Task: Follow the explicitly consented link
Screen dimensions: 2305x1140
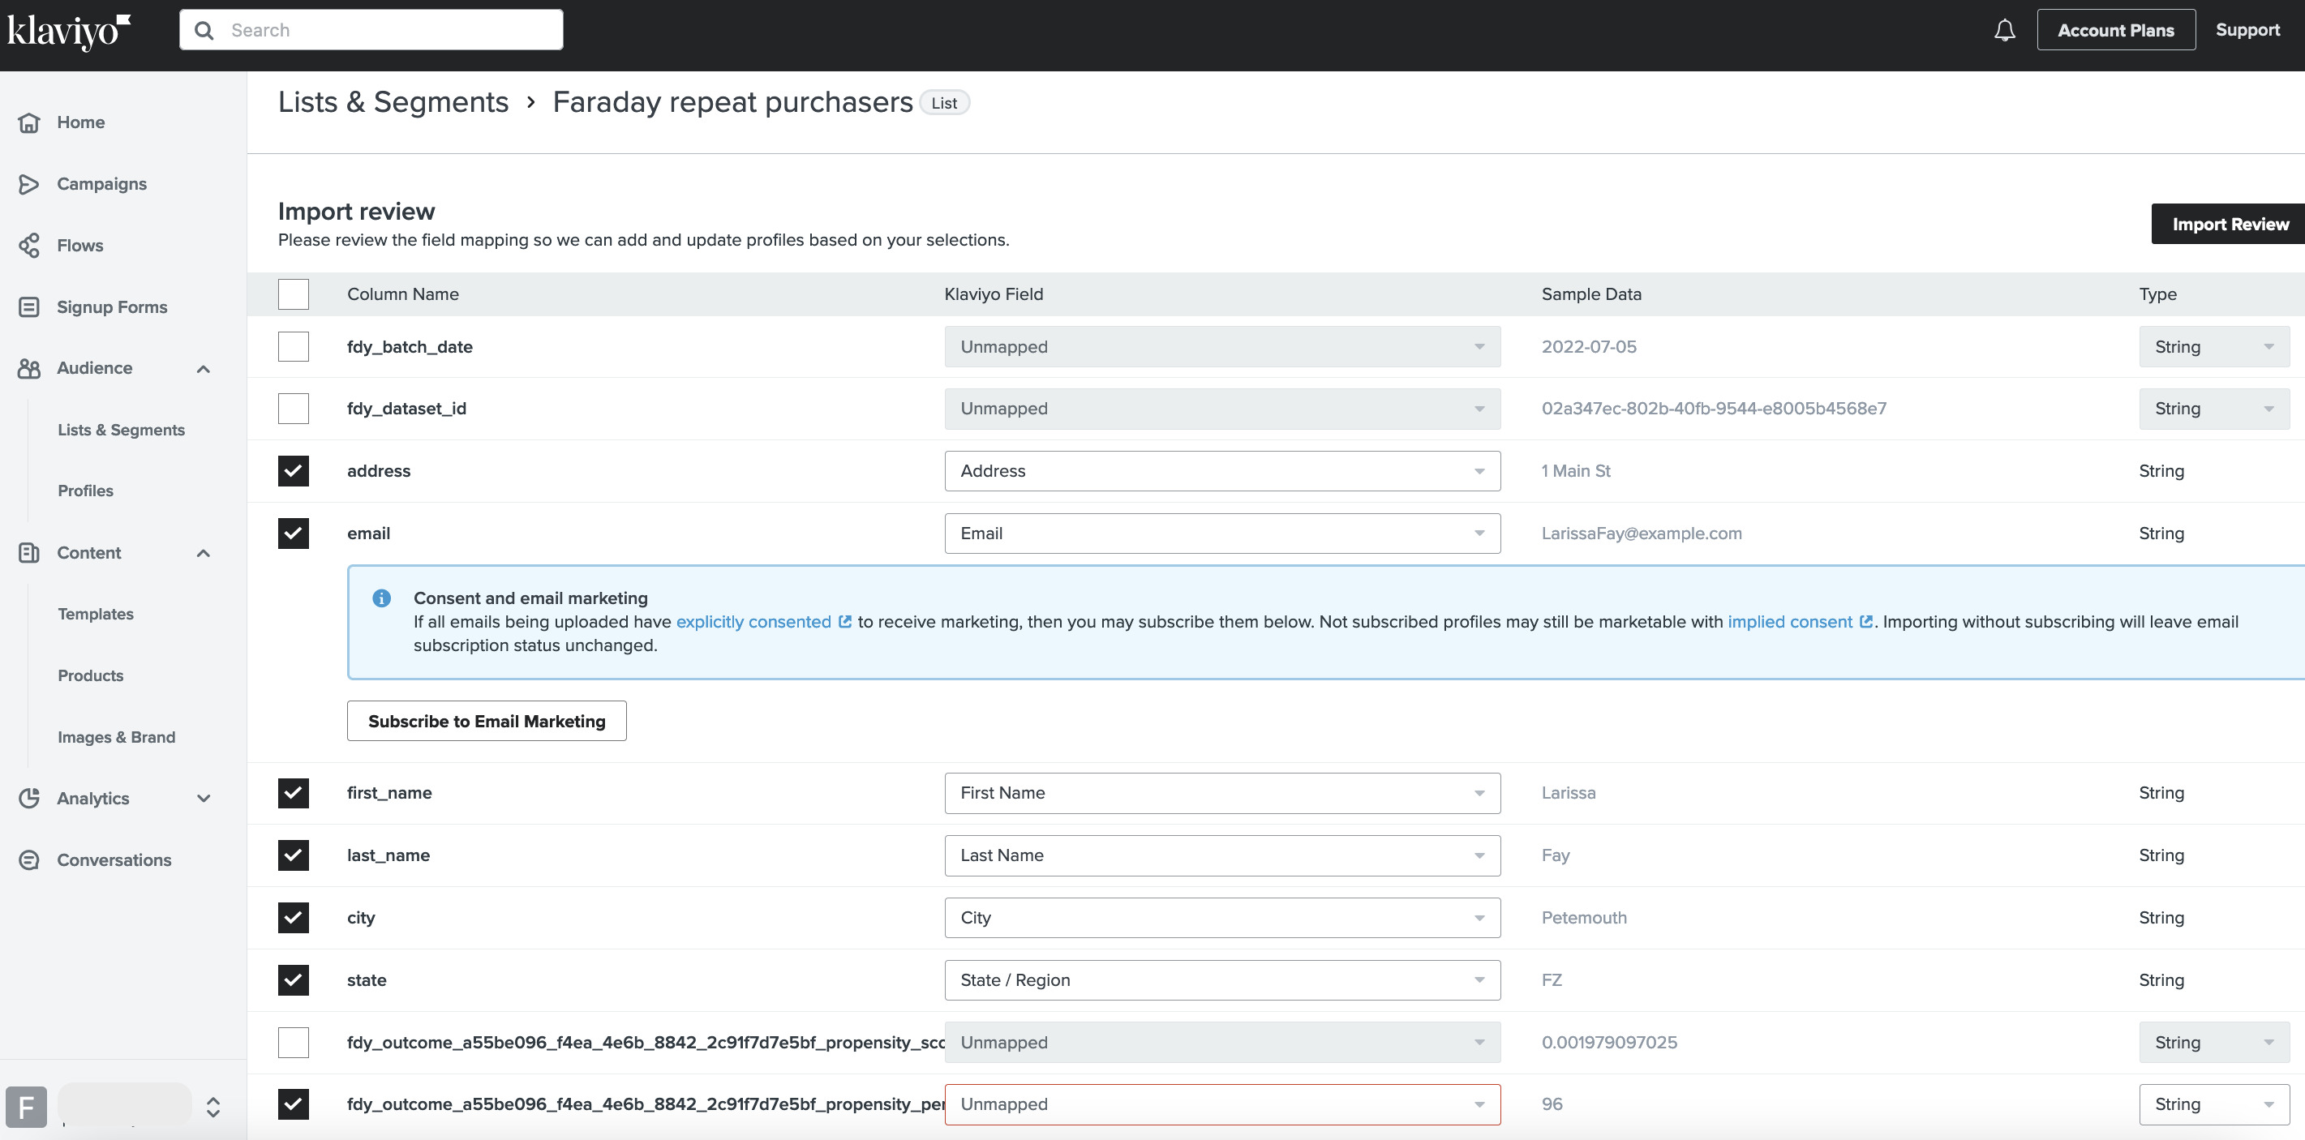Action: [x=754, y=622]
